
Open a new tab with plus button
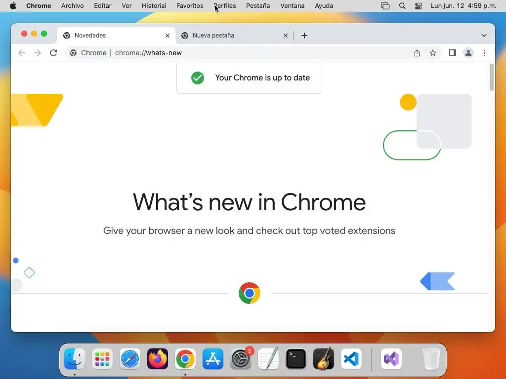pos(304,36)
